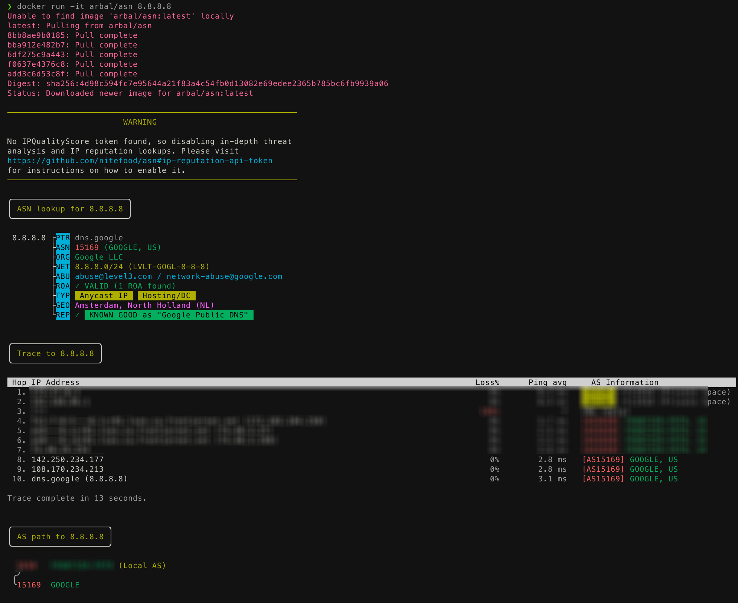Click the NET tag label

[63, 267]
